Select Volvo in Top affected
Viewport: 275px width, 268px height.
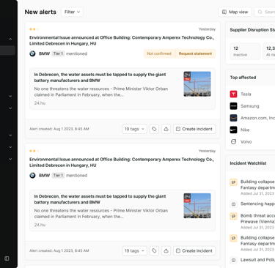pyautogui.click(x=246, y=142)
